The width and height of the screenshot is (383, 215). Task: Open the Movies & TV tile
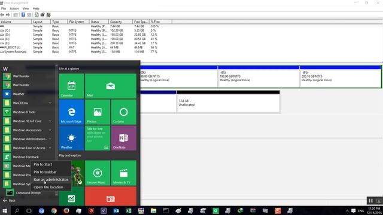coord(124,173)
